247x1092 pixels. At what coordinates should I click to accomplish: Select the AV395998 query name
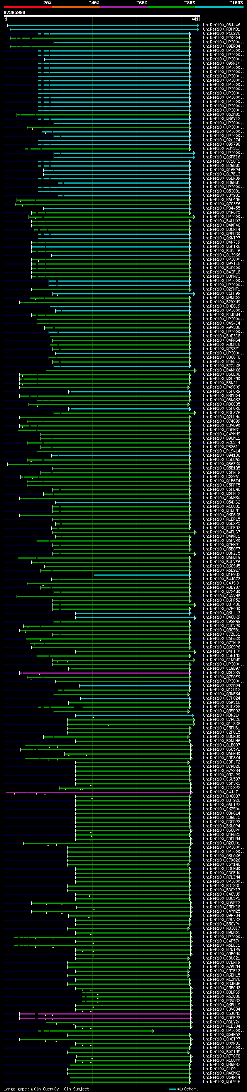(x=14, y=13)
